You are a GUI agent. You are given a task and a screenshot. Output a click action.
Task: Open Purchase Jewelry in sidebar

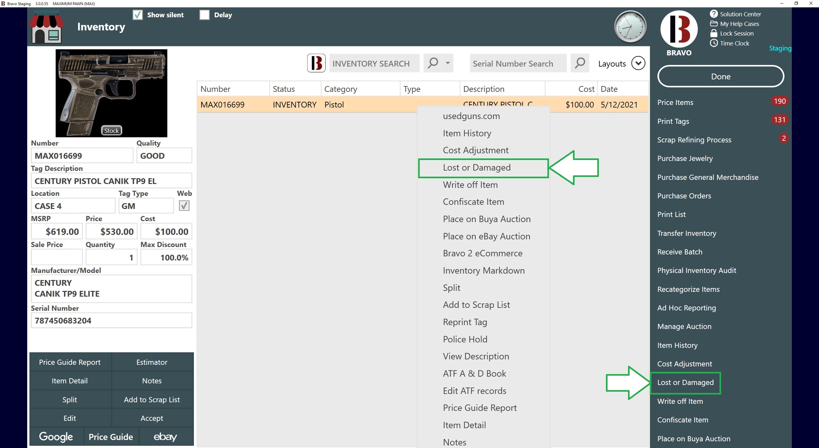click(685, 158)
